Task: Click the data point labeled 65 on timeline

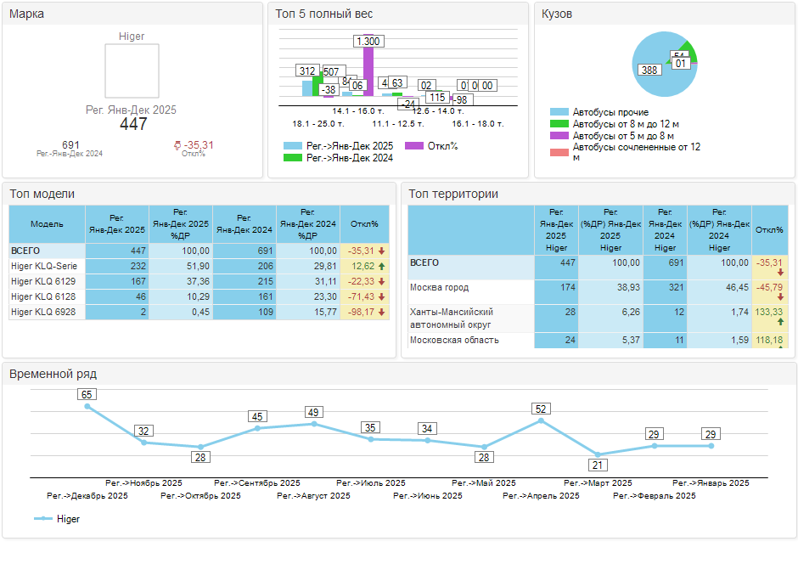Action: tap(87, 407)
